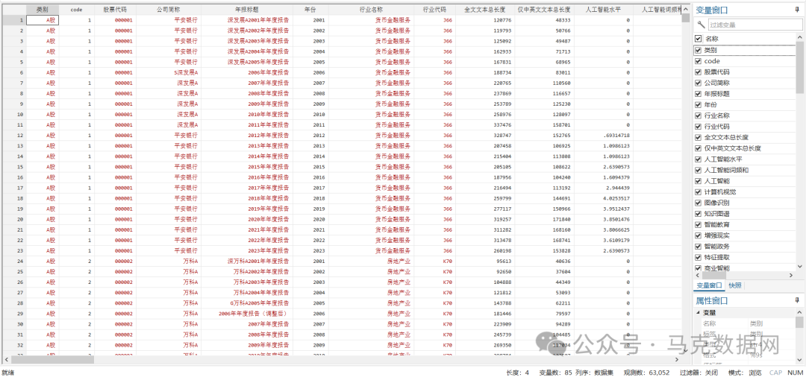The height and width of the screenshot is (377, 806).
Task: Uncheck the 图像识别 variable checkbox
Action: 698,203
